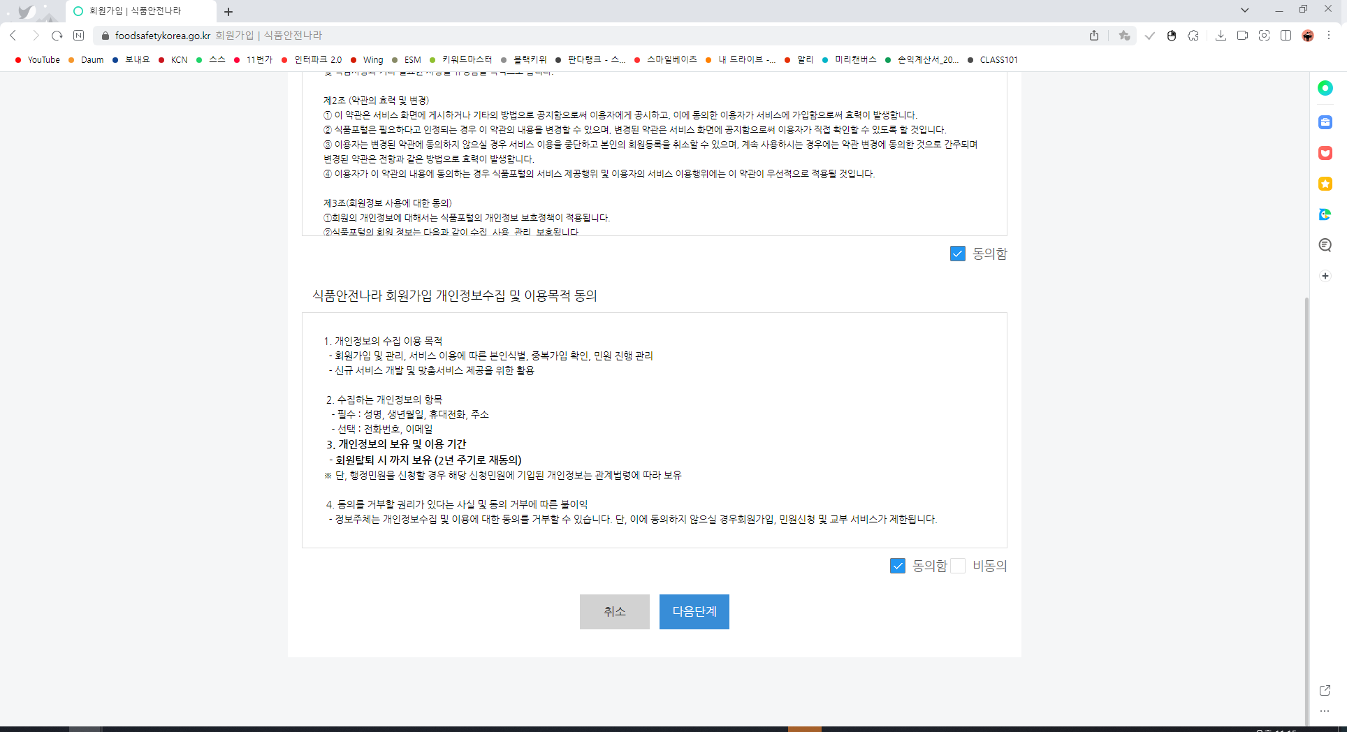Open the Daum bookmark

click(x=86, y=60)
